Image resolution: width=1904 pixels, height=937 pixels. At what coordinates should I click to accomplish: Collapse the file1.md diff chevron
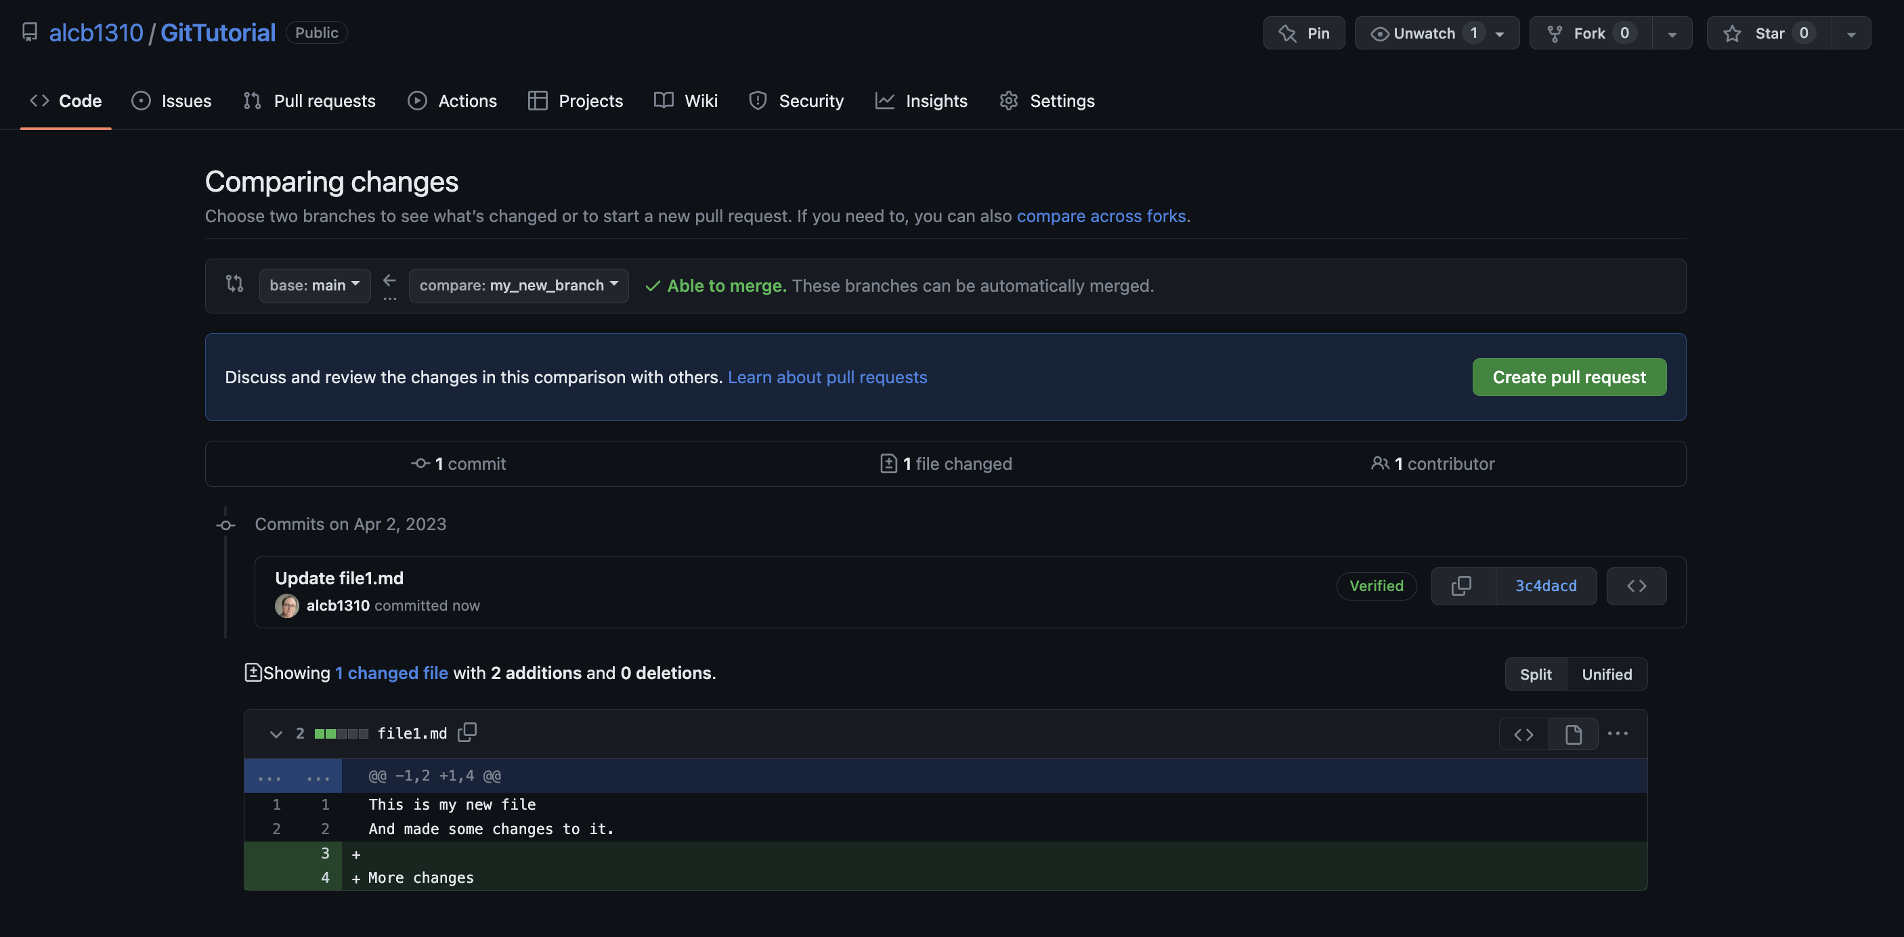[x=276, y=734]
